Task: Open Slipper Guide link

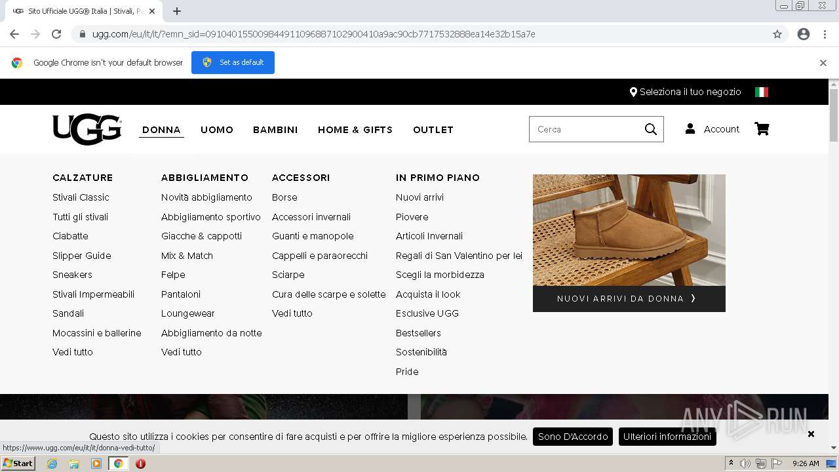Action: [82, 256]
